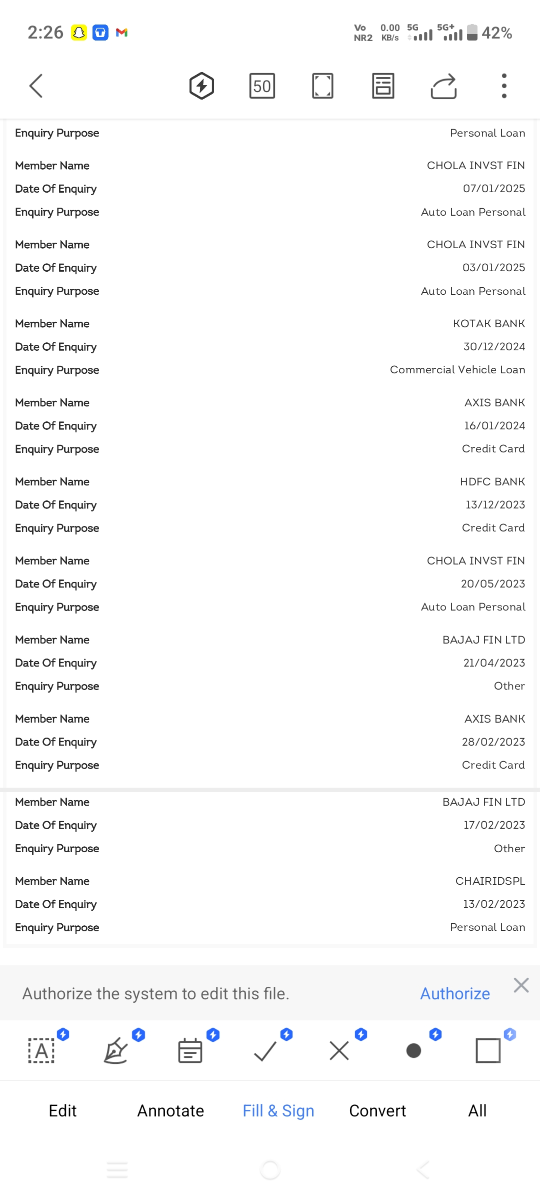Open the three-dot overflow menu
Image resolution: width=540 pixels, height=1197 pixels.
click(504, 86)
